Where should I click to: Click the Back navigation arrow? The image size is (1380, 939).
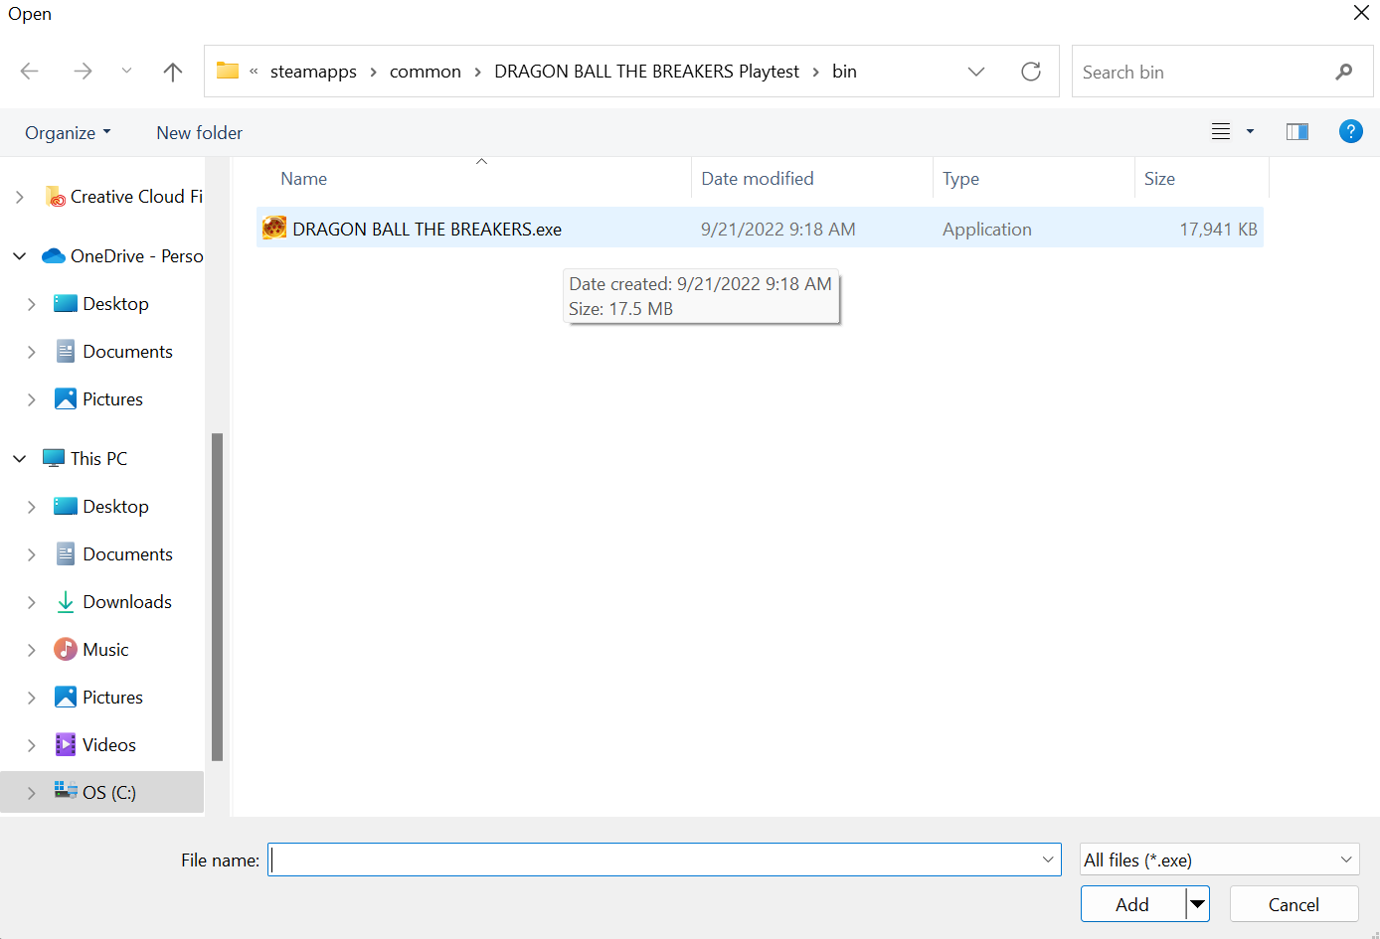30,72
